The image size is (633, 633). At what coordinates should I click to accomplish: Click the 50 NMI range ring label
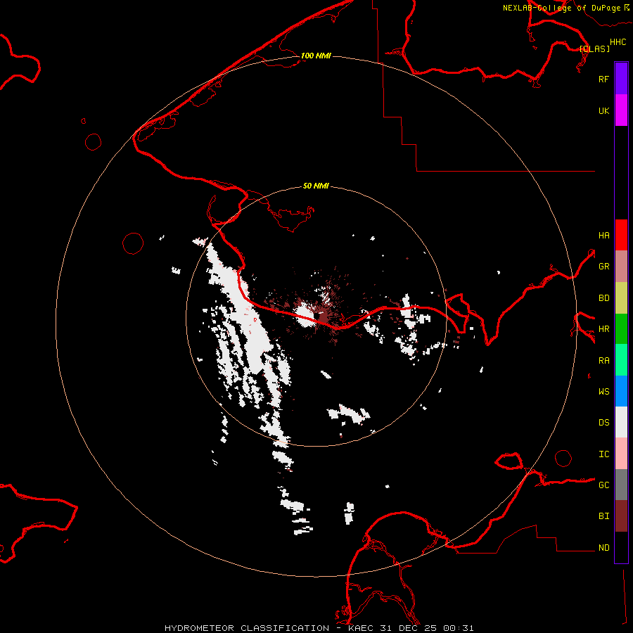pyautogui.click(x=316, y=186)
